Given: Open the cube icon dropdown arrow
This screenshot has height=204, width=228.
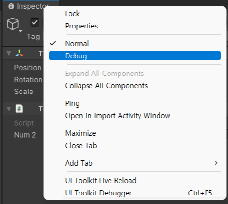Looking at the screenshot, I should pos(20,31).
